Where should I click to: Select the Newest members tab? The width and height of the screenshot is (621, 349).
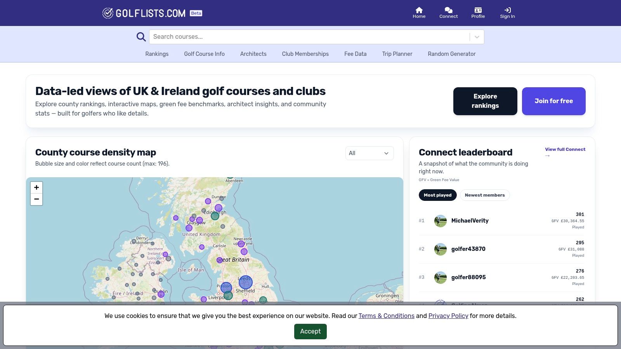485,195
